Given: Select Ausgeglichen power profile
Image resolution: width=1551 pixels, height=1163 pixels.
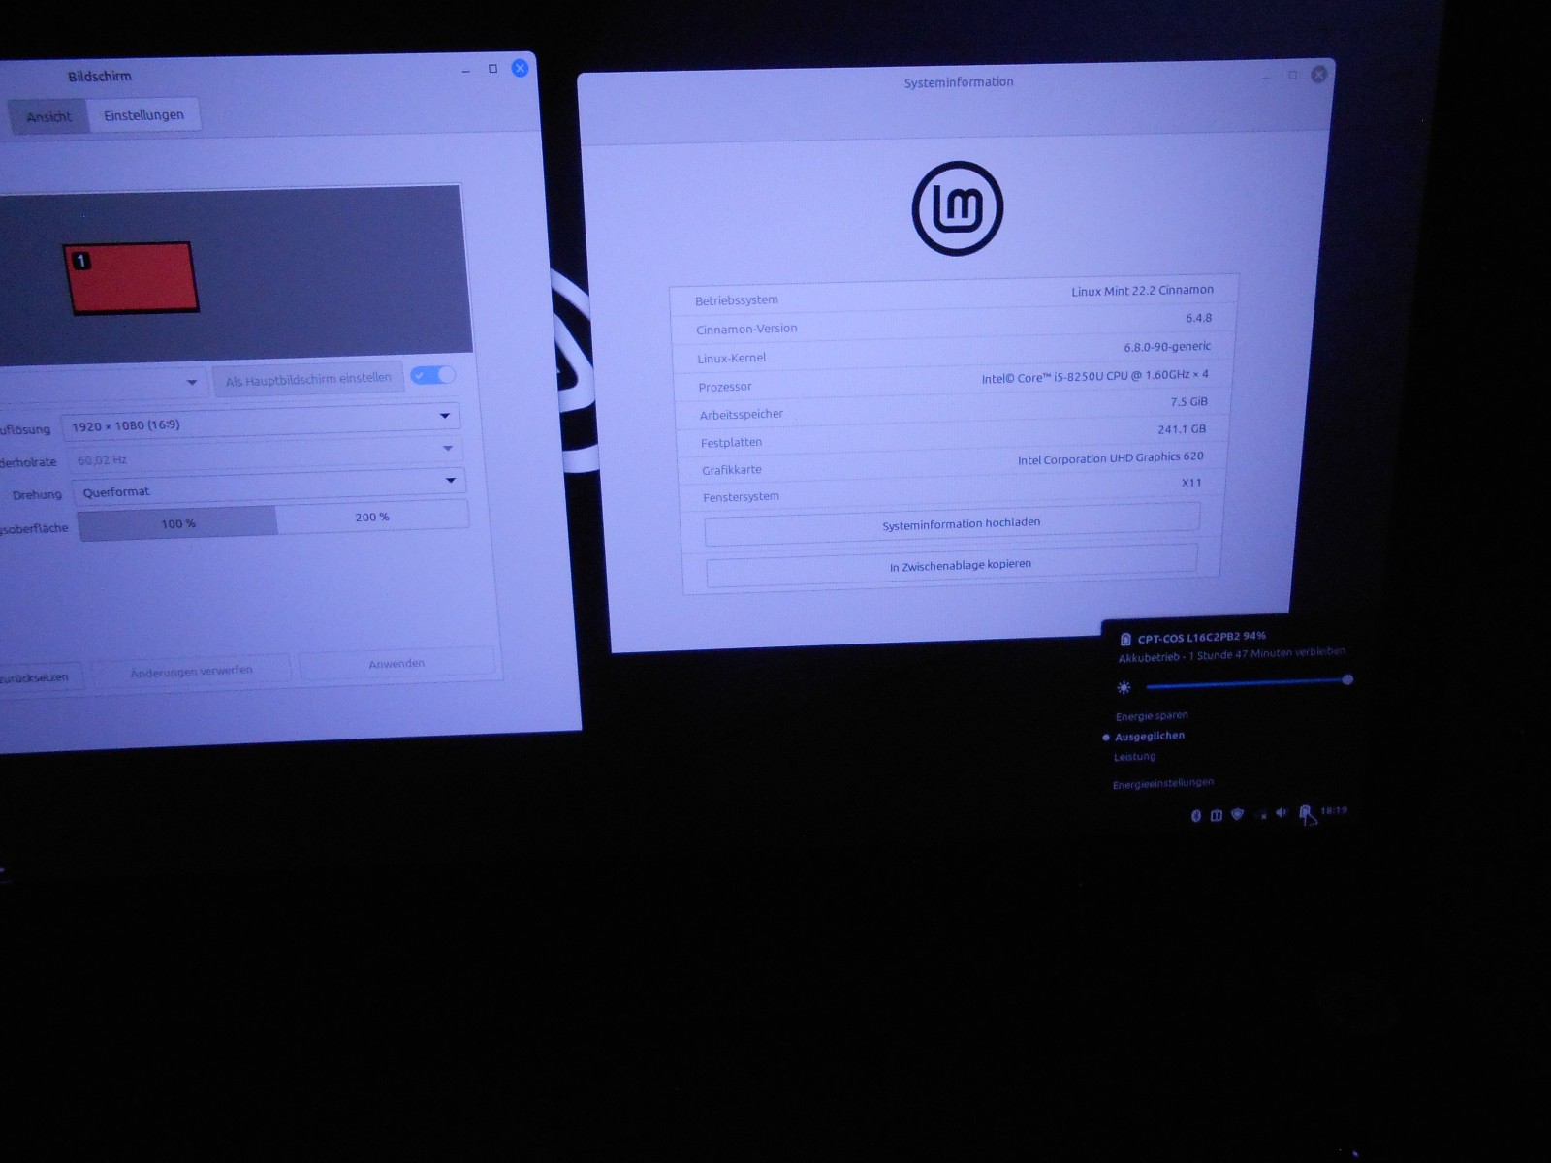Looking at the screenshot, I should [x=1150, y=737].
